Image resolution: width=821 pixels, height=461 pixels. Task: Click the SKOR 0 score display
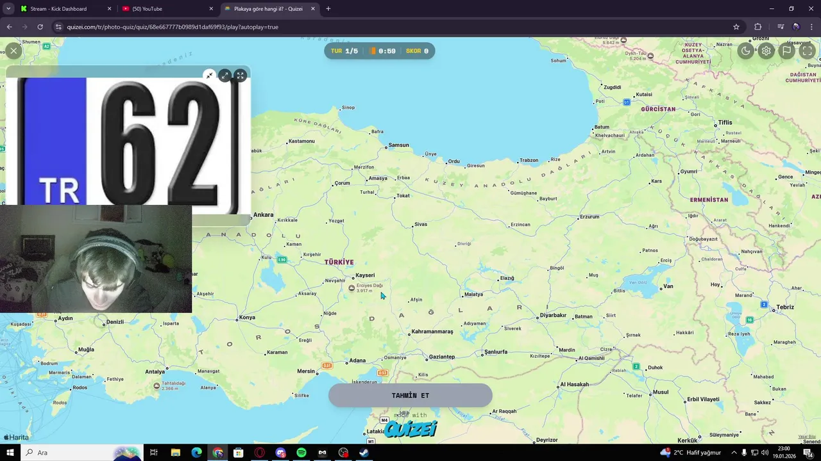pyautogui.click(x=418, y=51)
